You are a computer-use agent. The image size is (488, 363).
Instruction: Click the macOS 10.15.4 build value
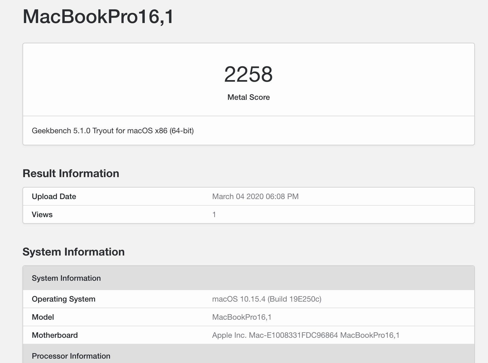267,299
